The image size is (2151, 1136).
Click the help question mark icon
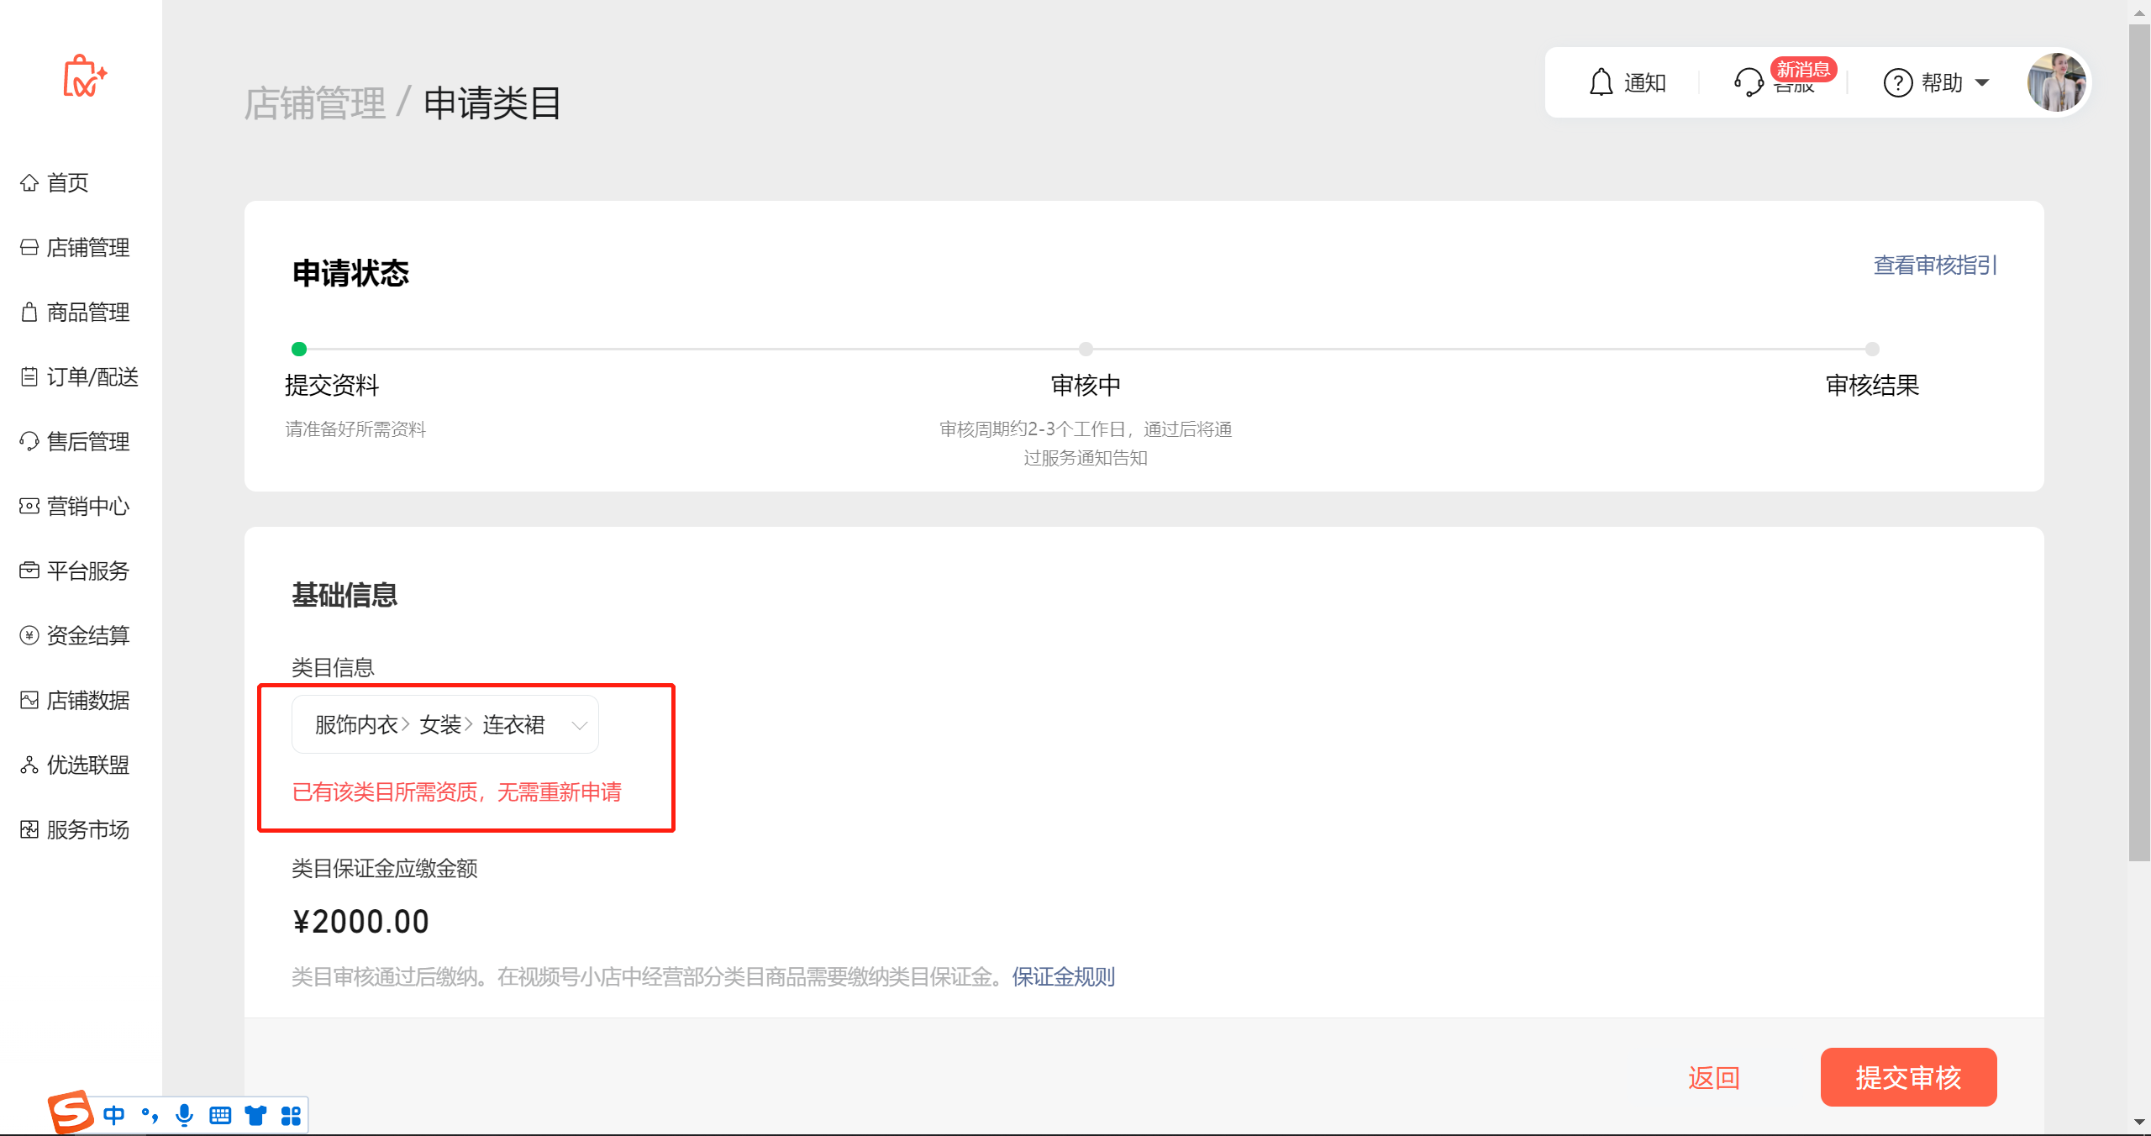click(x=1897, y=82)
